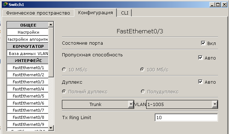229x134 pixels.
Task: Open База данных VLAN
Action: point(28,54)
